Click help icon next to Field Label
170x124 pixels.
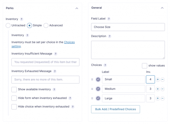(109, 19)
